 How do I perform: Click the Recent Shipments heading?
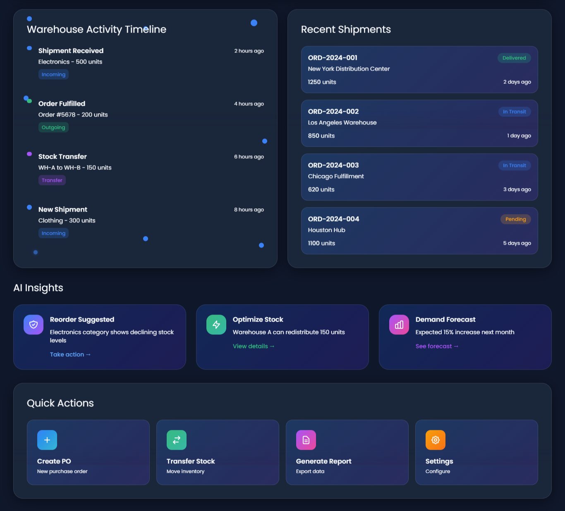click(346, 29)
